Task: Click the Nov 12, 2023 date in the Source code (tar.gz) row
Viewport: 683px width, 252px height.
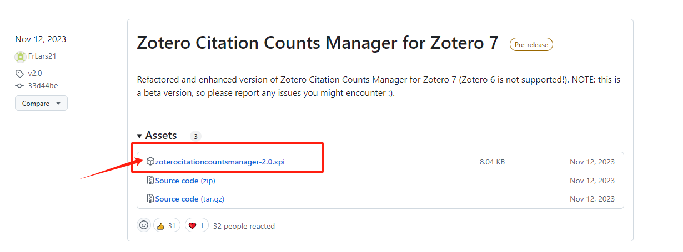Action: (x=592, y=199)
